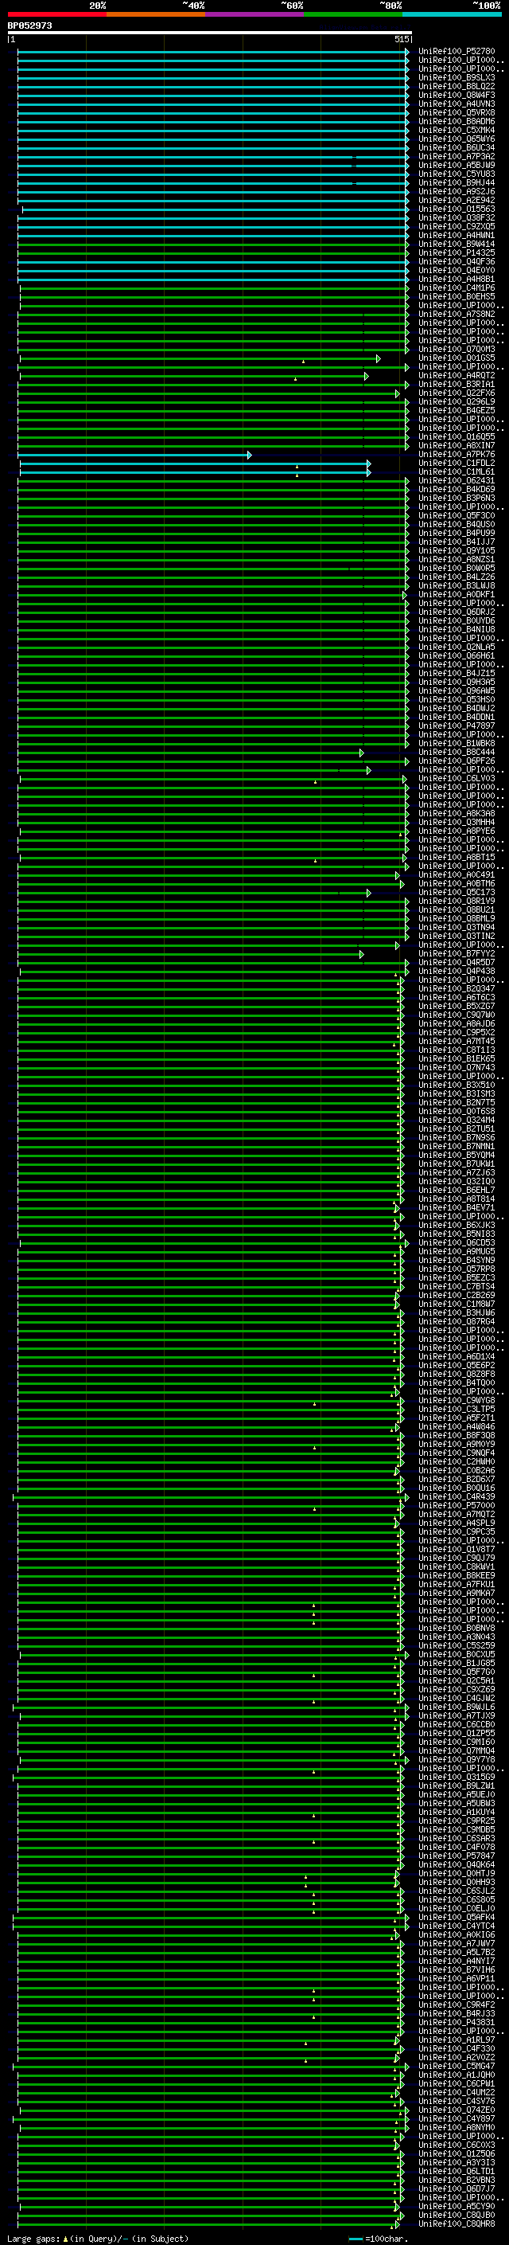Select hit label UniRef100_A4RQT2
The image size is (509, 2245).
pyautogui.click(x=457, y=376)
